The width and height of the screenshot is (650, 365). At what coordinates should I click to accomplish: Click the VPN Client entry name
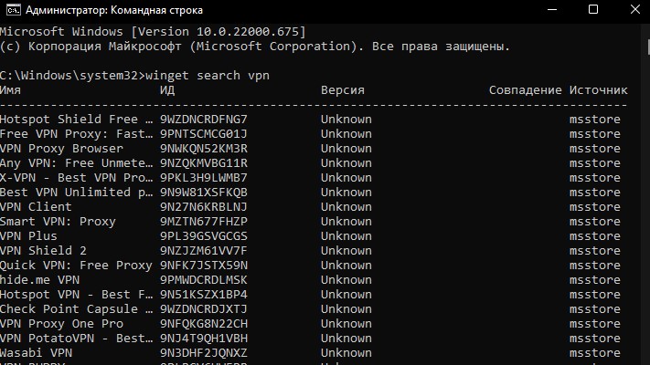(x=36, y=207)
